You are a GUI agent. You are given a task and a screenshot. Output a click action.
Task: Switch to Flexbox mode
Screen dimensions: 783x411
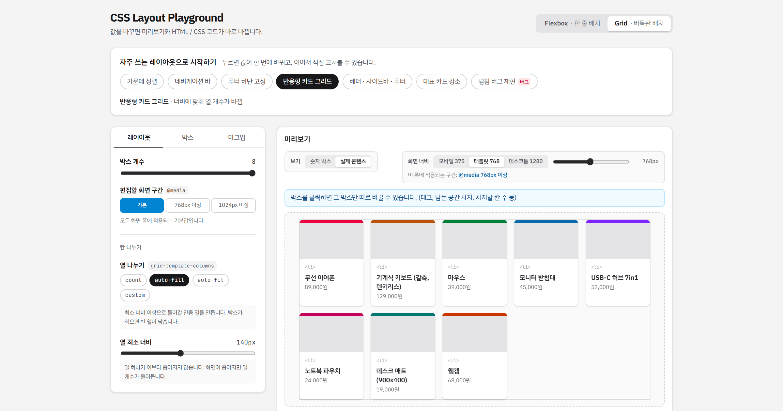572,23
